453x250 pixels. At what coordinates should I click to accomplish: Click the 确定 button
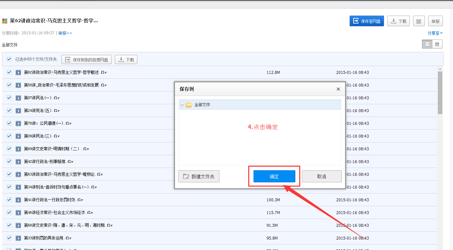tap(274, 176)
